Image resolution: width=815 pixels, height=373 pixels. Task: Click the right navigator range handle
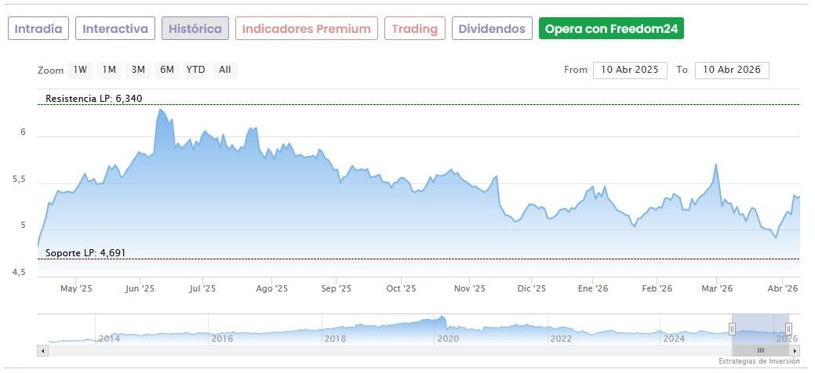pos(788,328)
